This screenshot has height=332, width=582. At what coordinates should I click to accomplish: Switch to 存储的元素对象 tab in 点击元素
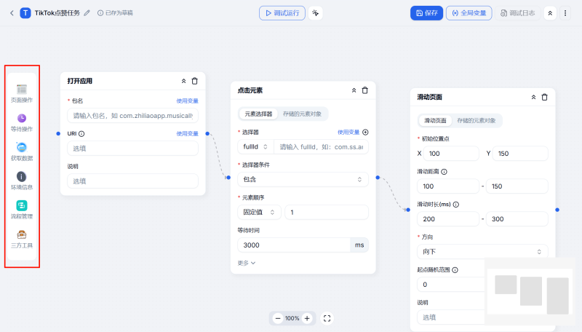tap(303, 114)
